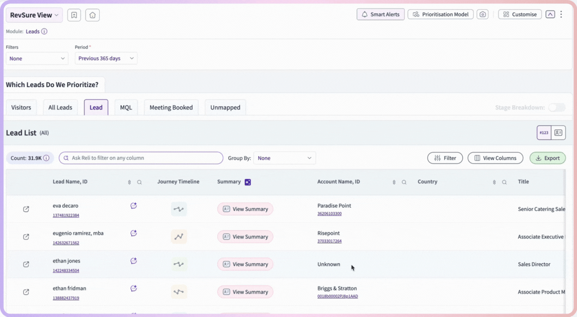Switch to the MQL tab
577x317 pixels.
click(x=126, y=107)
